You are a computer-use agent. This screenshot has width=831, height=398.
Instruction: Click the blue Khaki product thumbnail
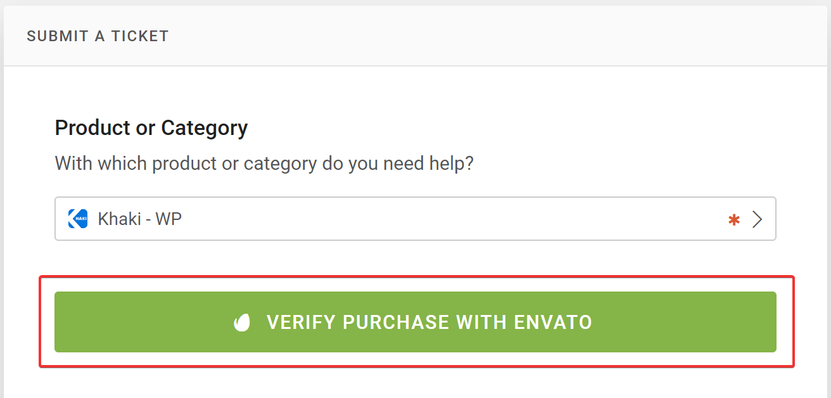coord(77,219)
